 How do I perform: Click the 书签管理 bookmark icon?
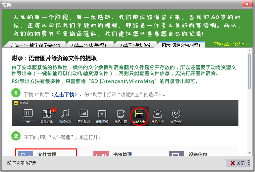pyautogui.click(x=101, y=154)
